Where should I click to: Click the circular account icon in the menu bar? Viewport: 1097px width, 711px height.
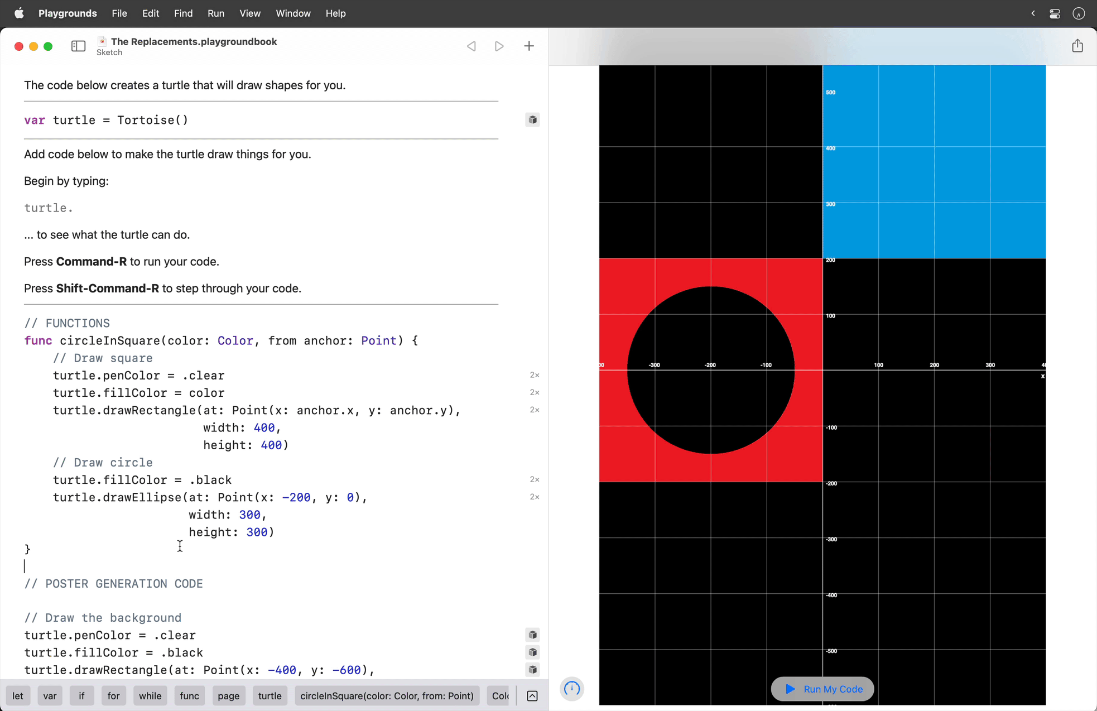(x=1079, y=13)
